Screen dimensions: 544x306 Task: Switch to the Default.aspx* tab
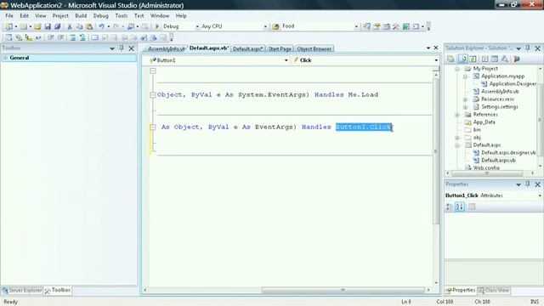[247, 49]
